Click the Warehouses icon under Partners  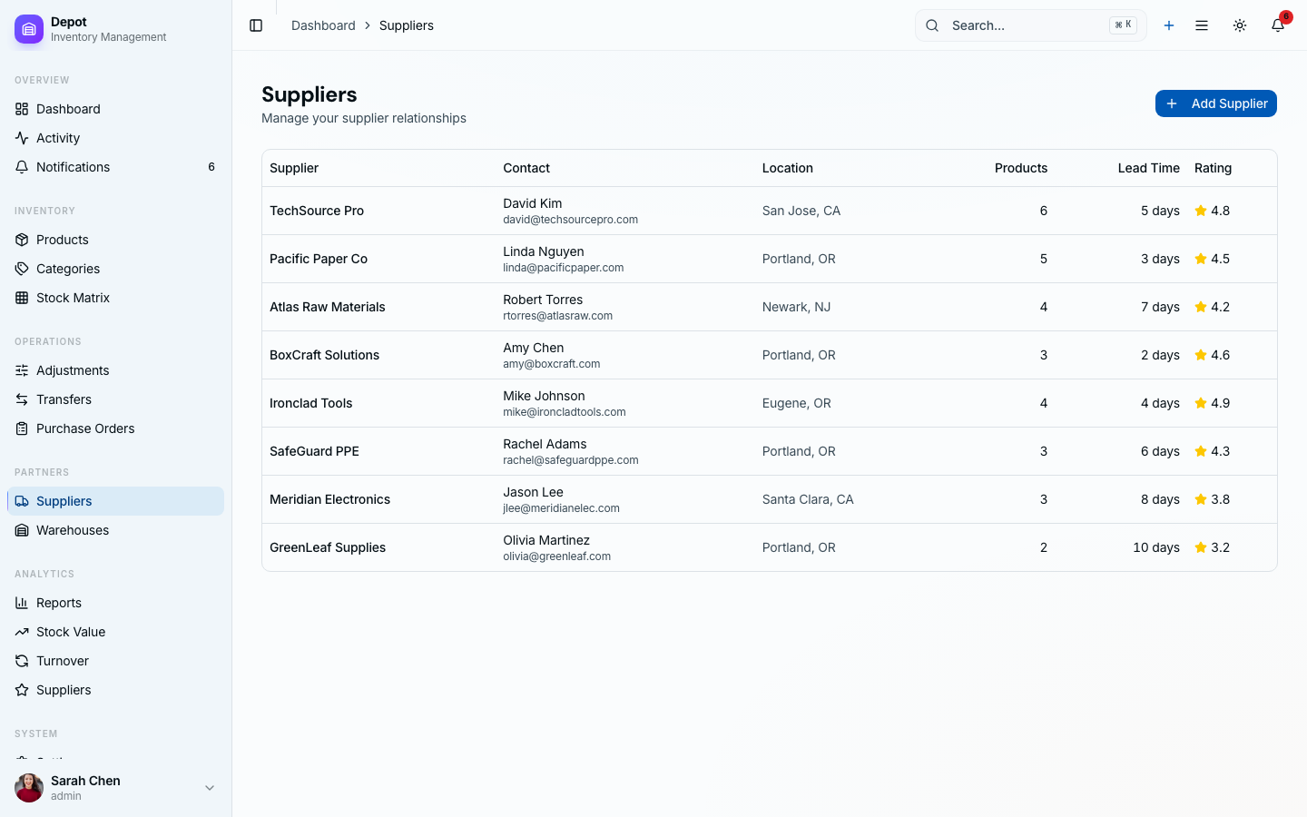(22, 530)
